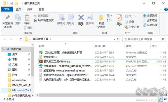Open the Properties dropdown arrow
The width and height of the screenshot is (168, 102).
coord(119,25)
